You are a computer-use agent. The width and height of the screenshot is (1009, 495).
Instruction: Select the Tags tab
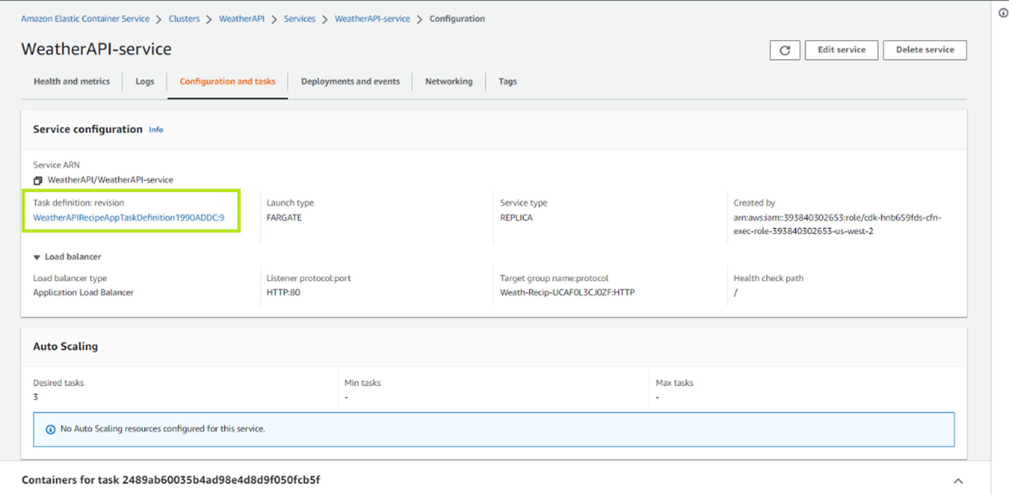(507, 81)
